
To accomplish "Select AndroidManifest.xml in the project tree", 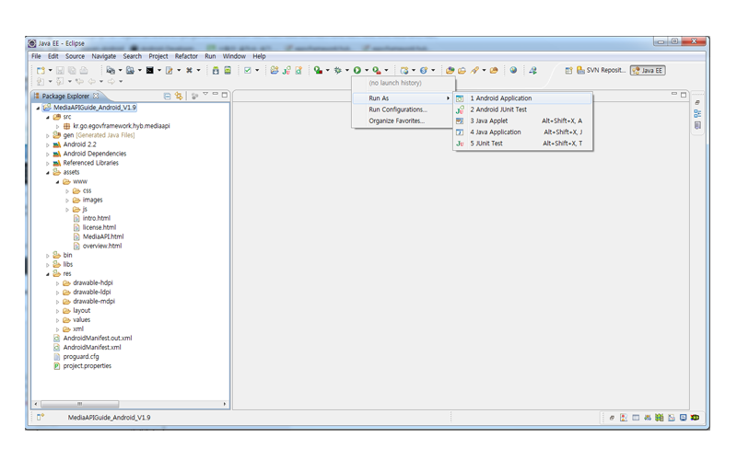I will coord(91,347).
